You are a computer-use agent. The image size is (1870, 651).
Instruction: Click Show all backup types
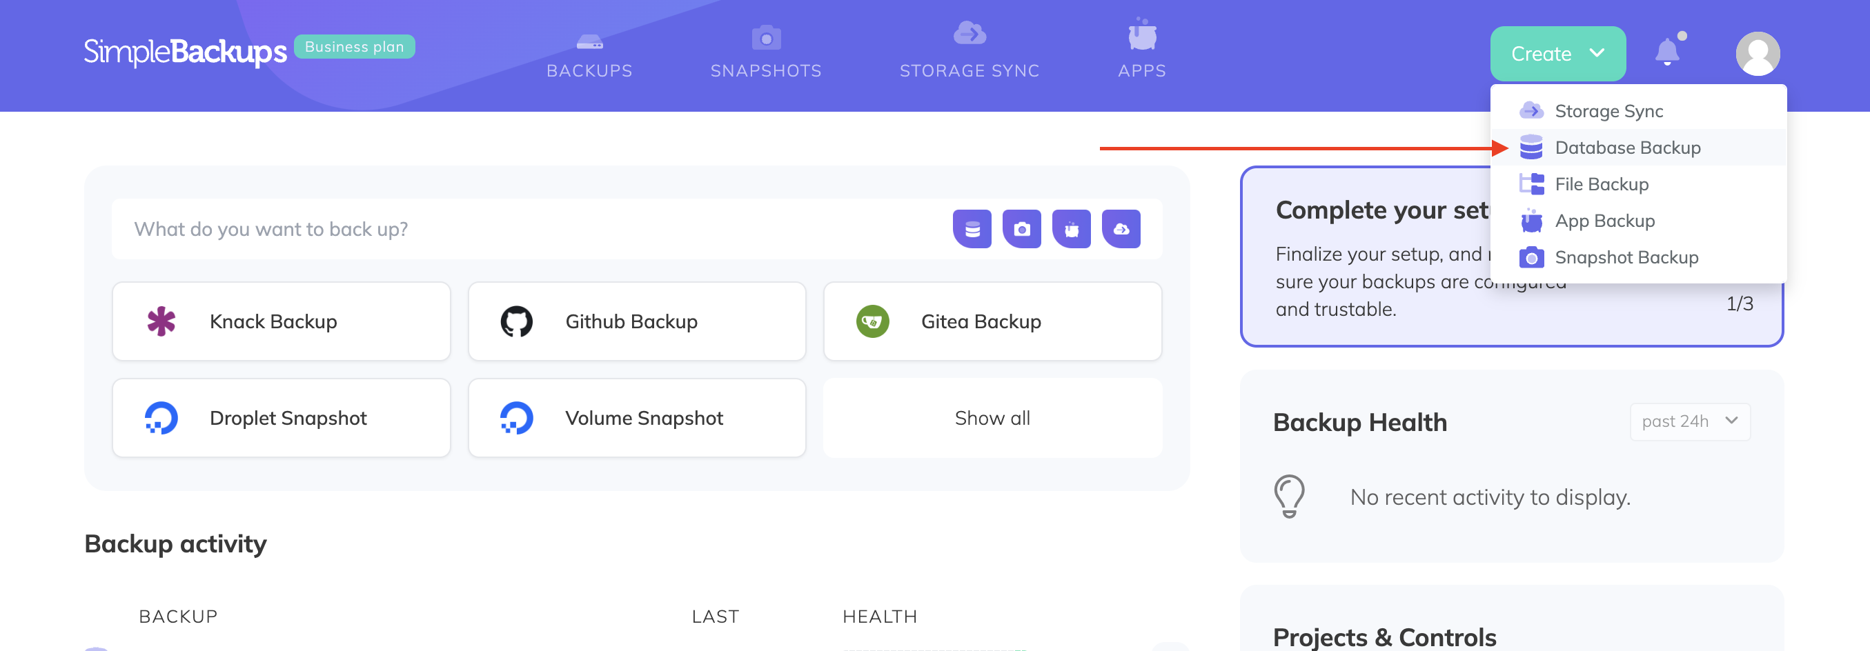coord(992,418)
